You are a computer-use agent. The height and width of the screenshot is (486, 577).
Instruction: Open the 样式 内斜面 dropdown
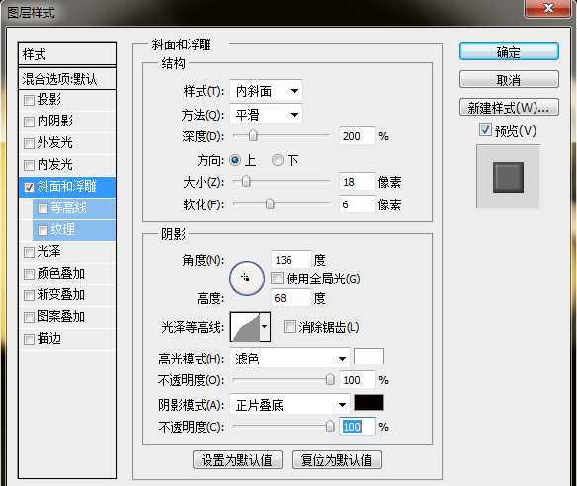point(266,91)
